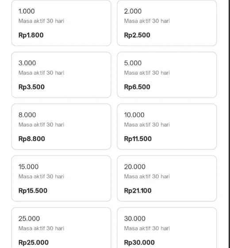Pick the 3.000 package for Rp3.500

point(61,75)
